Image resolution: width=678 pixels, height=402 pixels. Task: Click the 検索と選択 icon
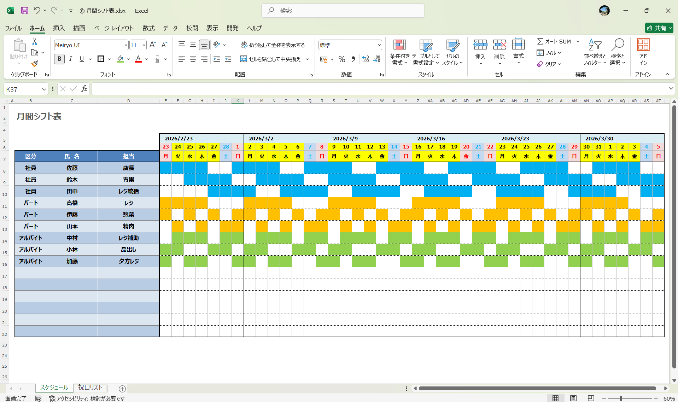[x=618, y=52]
